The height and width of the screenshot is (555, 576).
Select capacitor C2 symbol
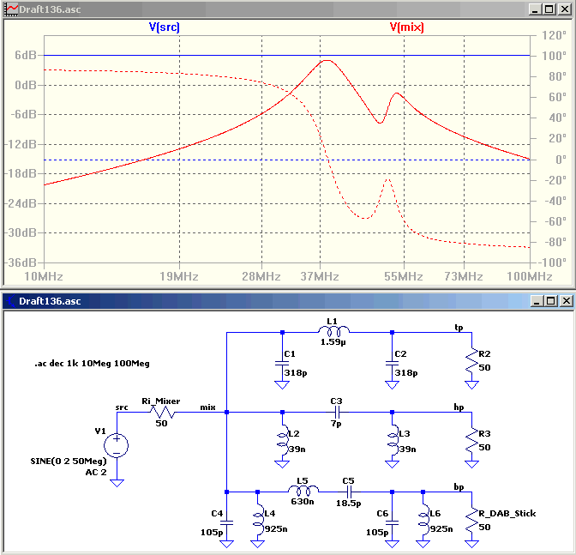(x=392, y=363)
